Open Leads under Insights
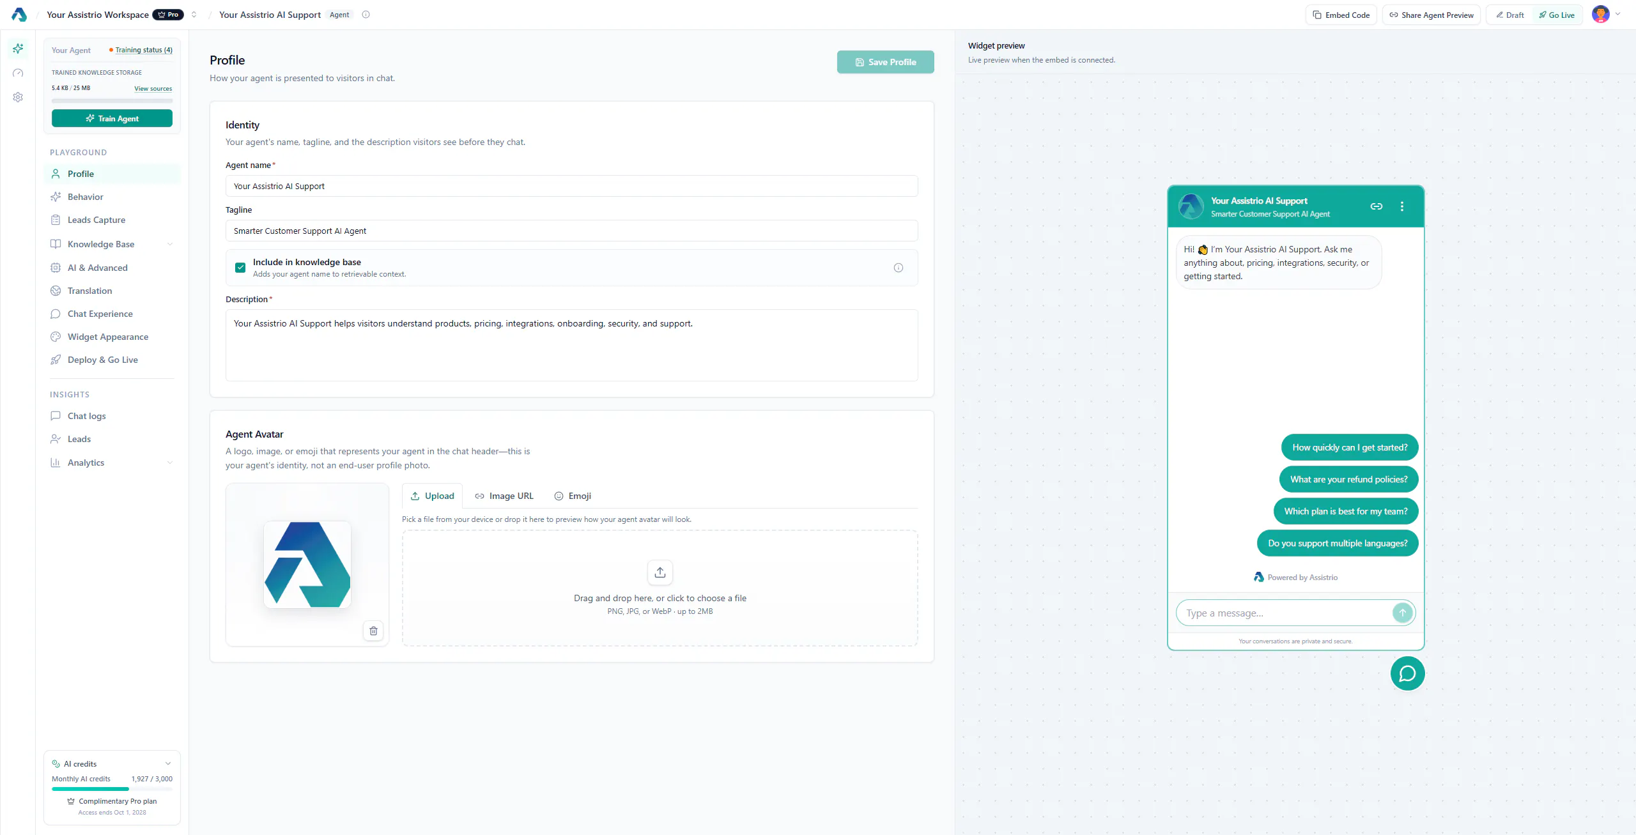Viewport: 1636px width, 835px height. point(112,439)
